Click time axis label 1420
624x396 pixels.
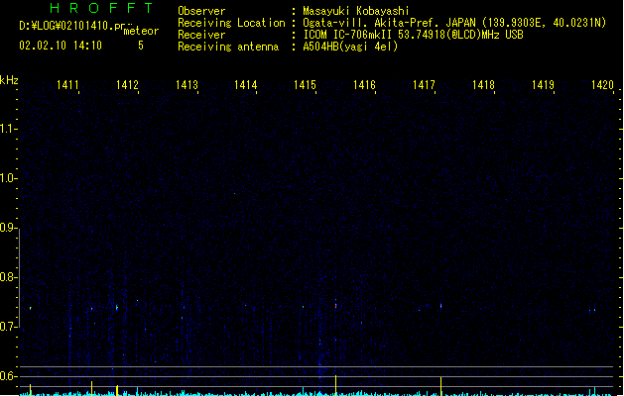602,85
